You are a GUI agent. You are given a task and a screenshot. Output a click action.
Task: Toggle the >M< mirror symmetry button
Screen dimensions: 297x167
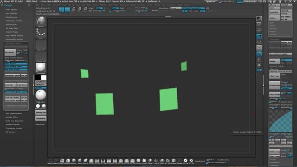(202, 11)
